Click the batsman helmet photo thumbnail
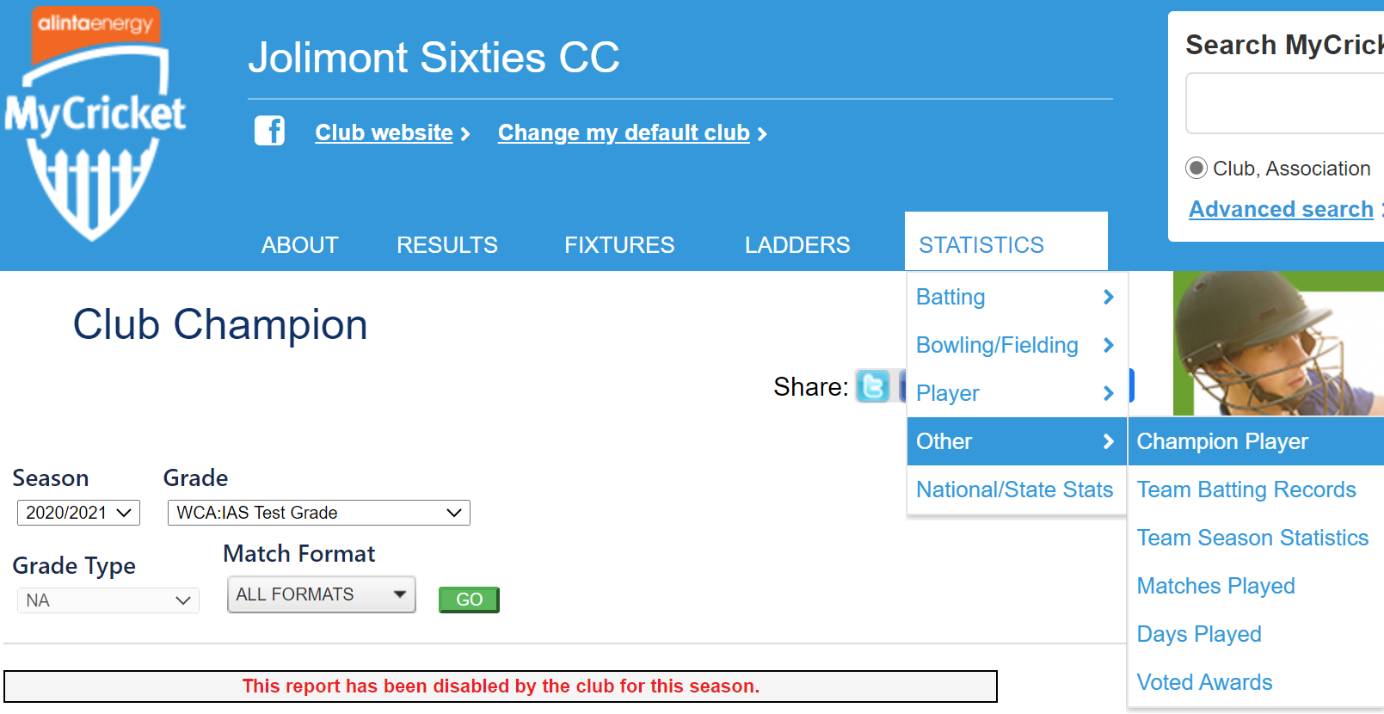 coord(1277,343)
